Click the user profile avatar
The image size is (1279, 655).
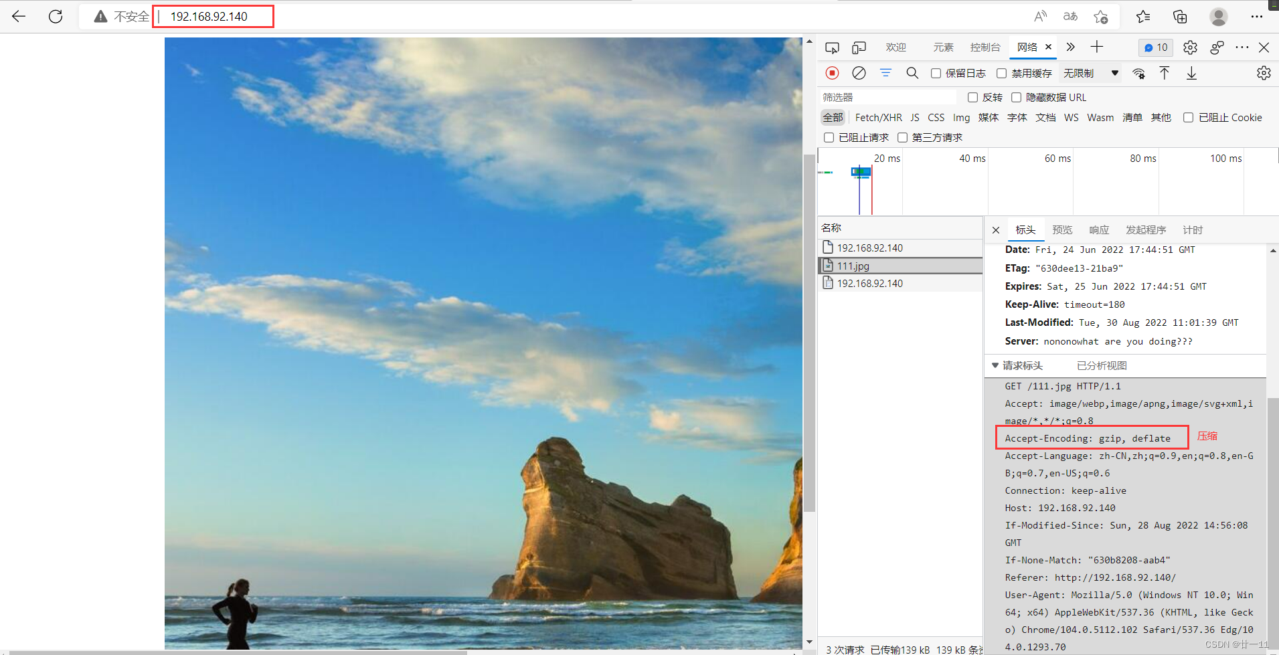1219,17
